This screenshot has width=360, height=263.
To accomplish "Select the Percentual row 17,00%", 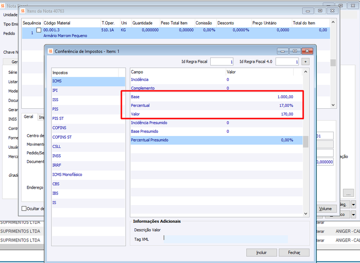I will coord(216,105).
